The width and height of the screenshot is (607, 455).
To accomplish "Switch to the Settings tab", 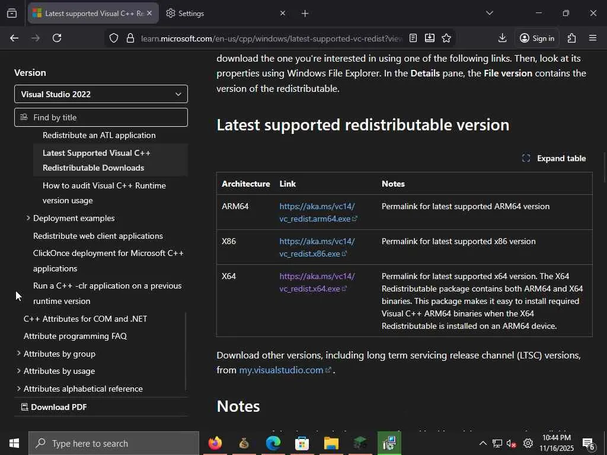I will 226,14.
